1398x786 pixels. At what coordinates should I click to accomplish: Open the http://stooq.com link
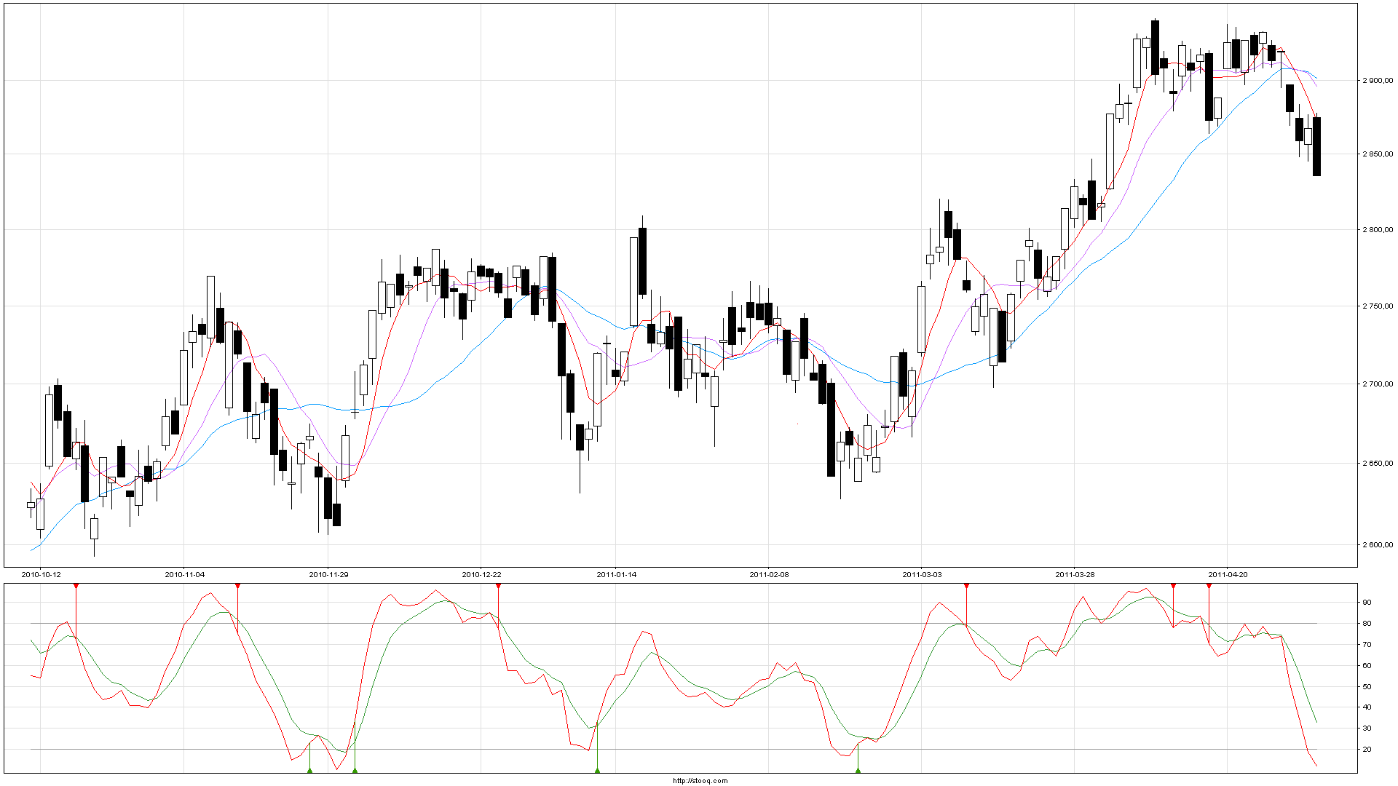(x=700, y=781)
